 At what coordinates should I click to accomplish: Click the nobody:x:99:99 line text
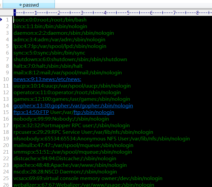click(x=61, y=119)
